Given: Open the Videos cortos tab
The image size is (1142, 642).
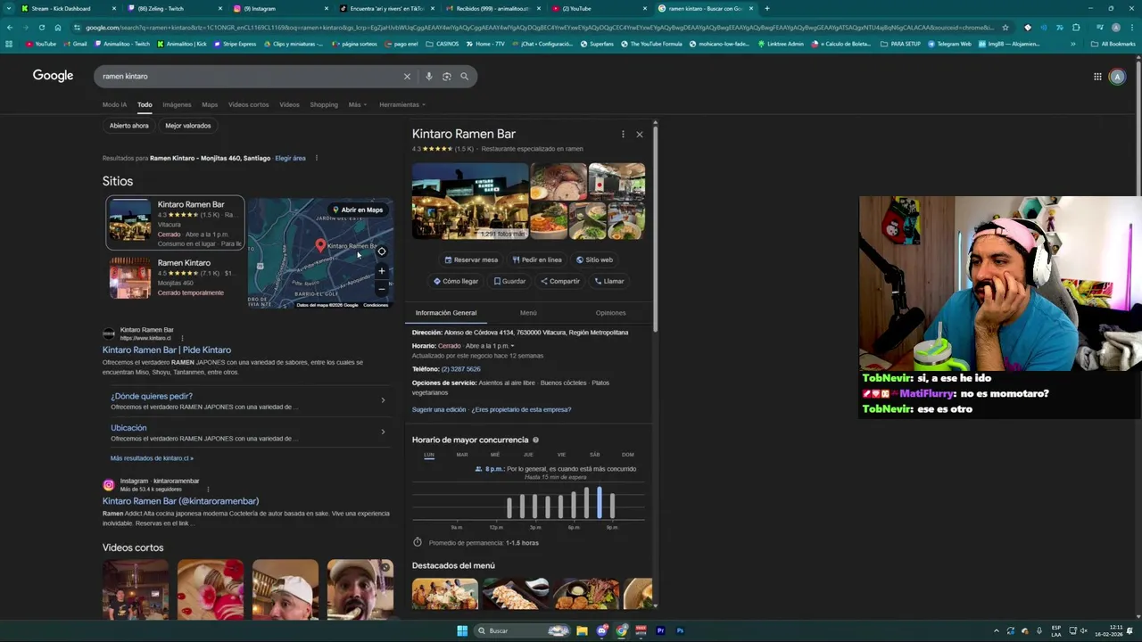Looking at the screenshot, I should (x=248, y=104).
